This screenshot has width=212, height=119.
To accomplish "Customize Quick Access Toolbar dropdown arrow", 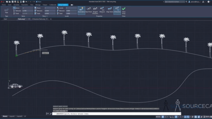I will point(34,2).
